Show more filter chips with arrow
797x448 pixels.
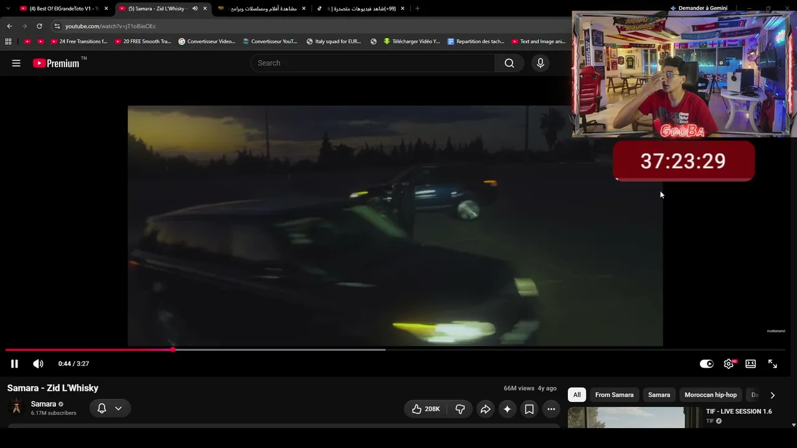773,395
